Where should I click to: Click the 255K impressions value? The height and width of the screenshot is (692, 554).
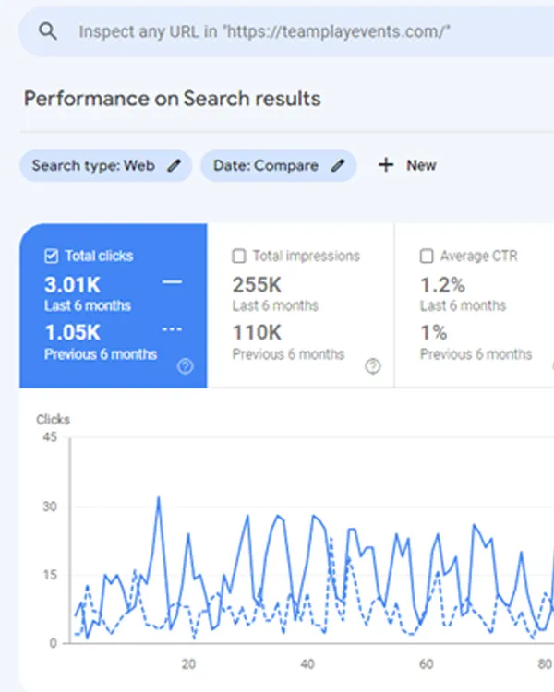pyautogui.click(x=257, y=285)
